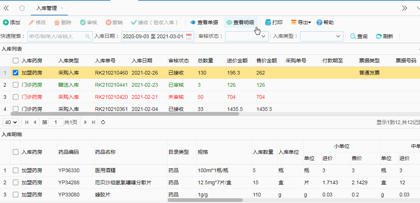Viewport: 420px width, 203px height.
Task: Click the 添加 (add) toolbar button
Action: click(x=11, y=22)
